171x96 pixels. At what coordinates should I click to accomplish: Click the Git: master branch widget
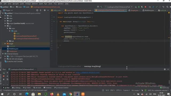(136, 90)
